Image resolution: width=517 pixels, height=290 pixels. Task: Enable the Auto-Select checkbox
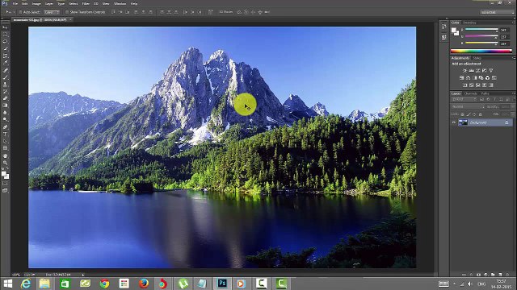pos(20,12)
